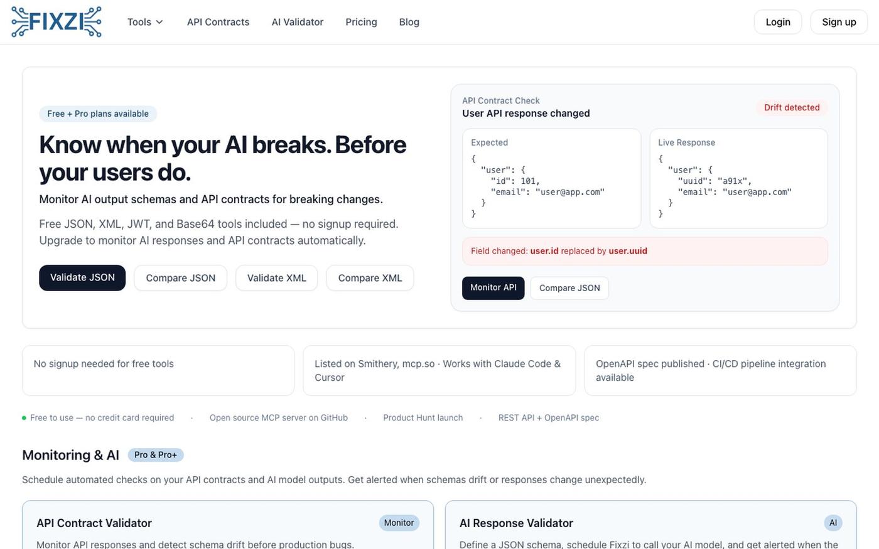Screen dimensions: 879x549
Task: Click the 'OpenAPI spec published' card
Action: pyautogui.click(x=721, y=371)
